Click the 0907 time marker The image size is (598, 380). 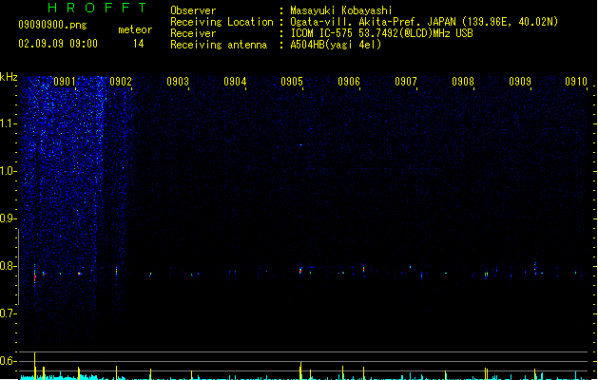pos(406,82)
